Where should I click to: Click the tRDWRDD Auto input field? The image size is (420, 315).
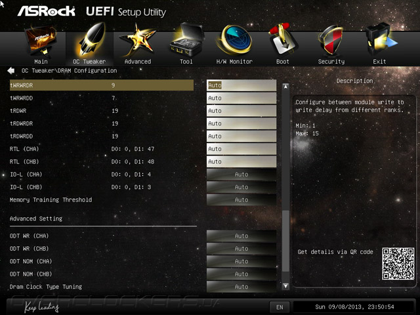coord(241,136)
